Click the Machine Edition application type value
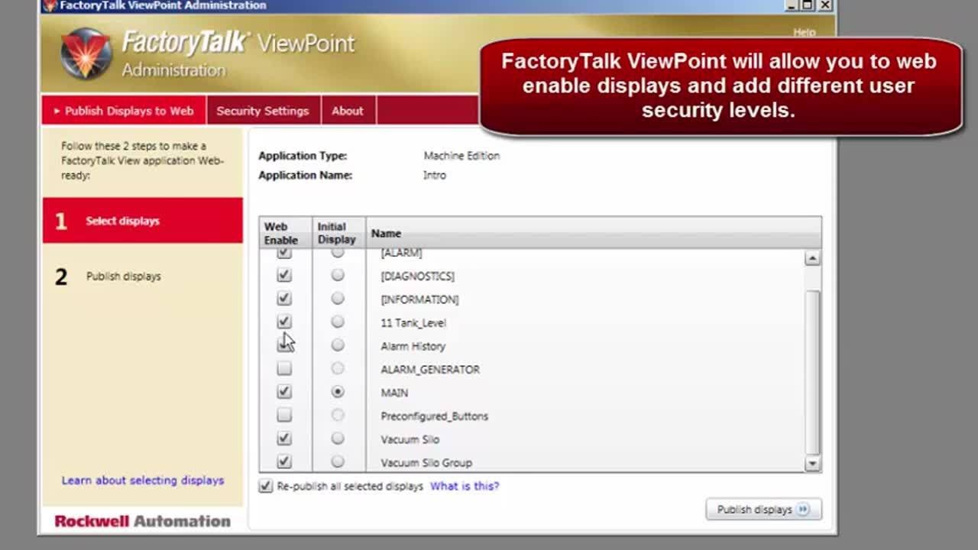978x550 pixels. [x=461, y=156]
